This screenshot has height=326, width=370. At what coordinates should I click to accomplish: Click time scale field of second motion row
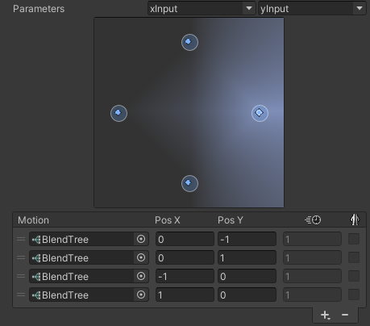pyautogui.click(x=312, y=257)
